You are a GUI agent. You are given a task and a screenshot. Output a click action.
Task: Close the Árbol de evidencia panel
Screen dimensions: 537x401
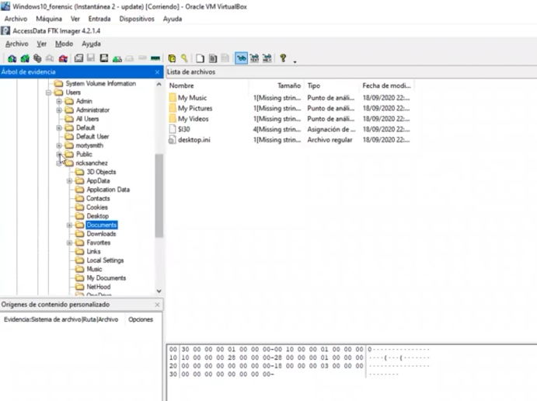[x=157, y=72]
